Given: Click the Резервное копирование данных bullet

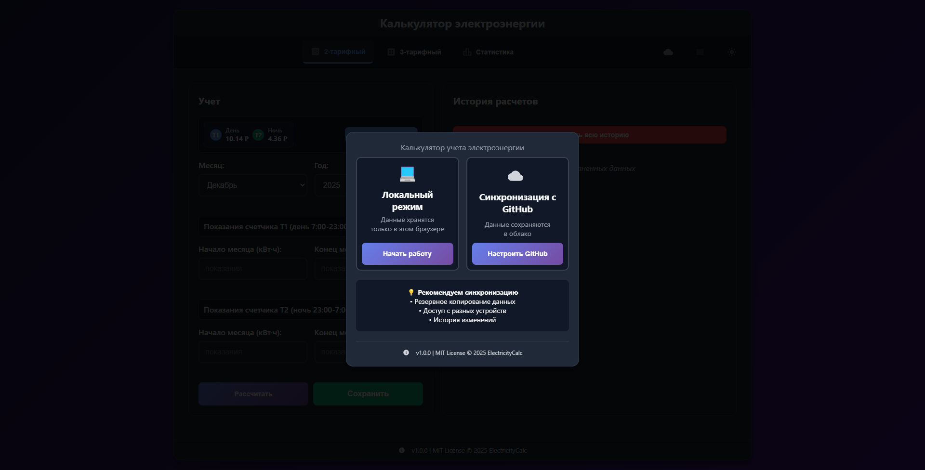Looking at the screenshot, I should tap(462, 301).
